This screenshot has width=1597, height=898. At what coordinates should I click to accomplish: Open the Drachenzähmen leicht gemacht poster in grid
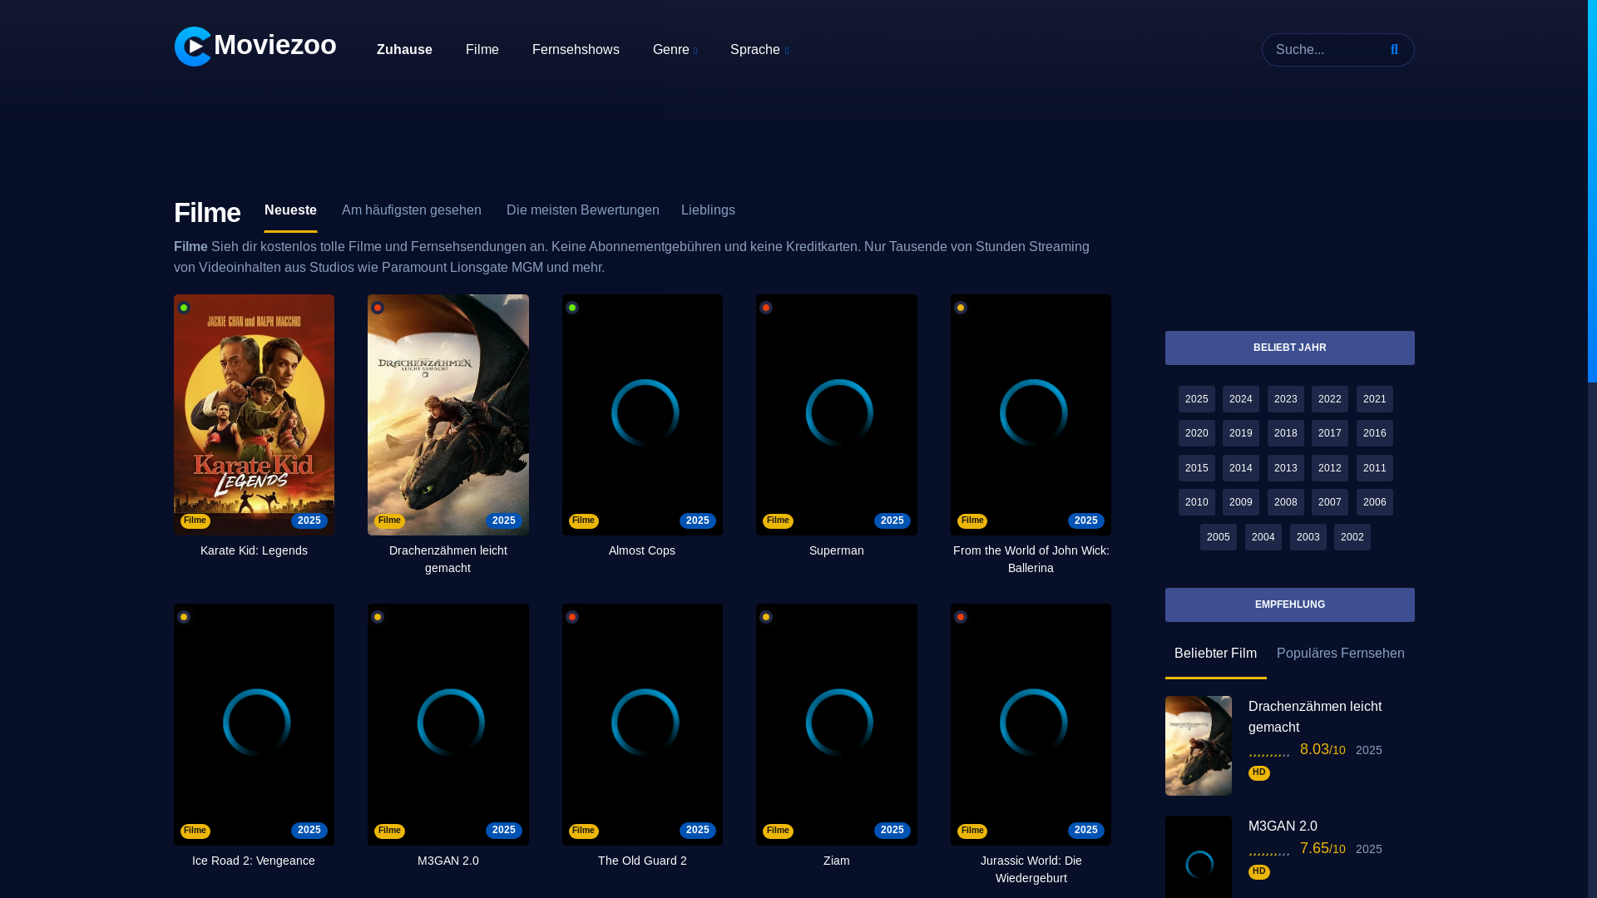(447, 415)
